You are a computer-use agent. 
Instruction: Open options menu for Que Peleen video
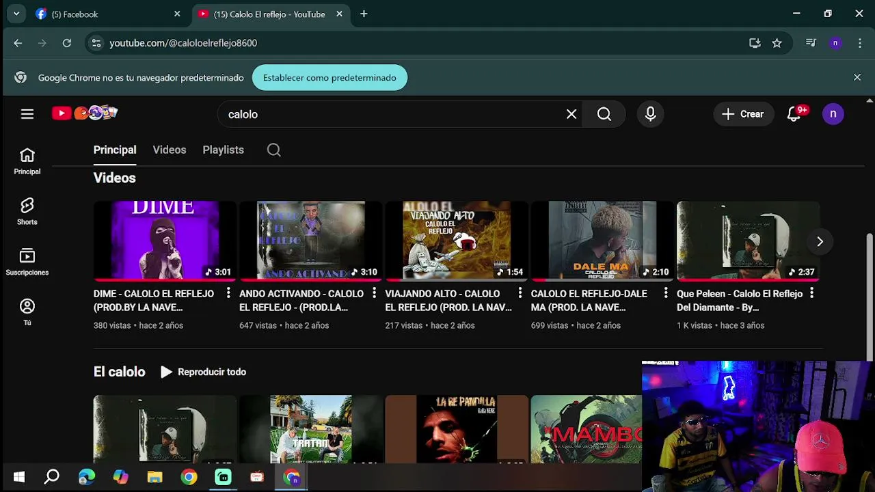click(811, 294)
